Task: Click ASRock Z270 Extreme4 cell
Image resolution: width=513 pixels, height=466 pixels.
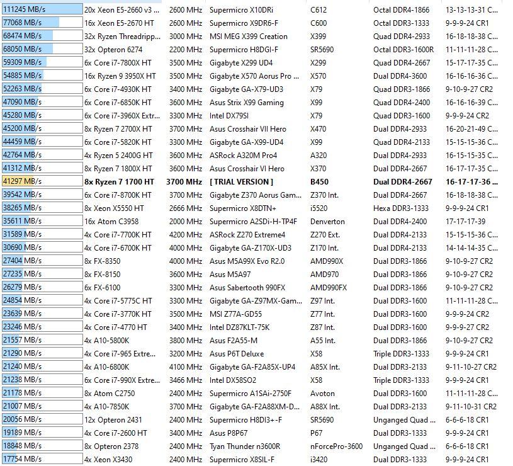Action: coord(247,235)
